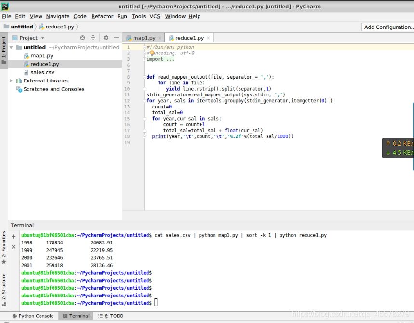Viewport: 414px width, 323px height.
Task: Select map1.py in the project tree
Action: pyautogui.click(x=42, y=56)
